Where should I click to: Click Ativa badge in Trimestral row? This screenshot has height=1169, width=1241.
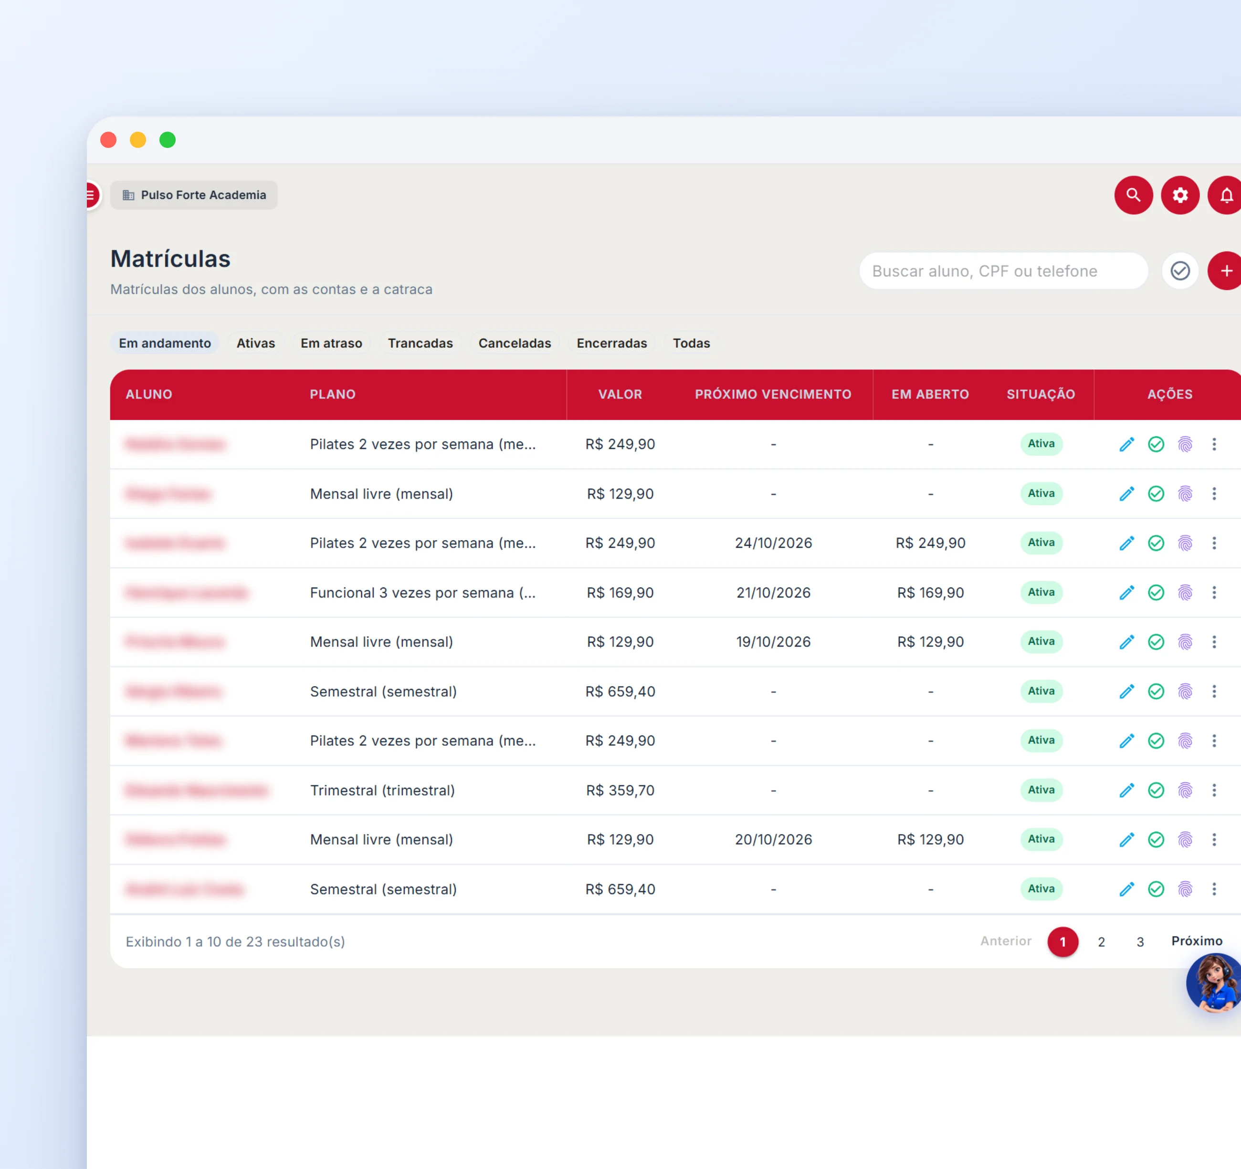(1041, 790)
